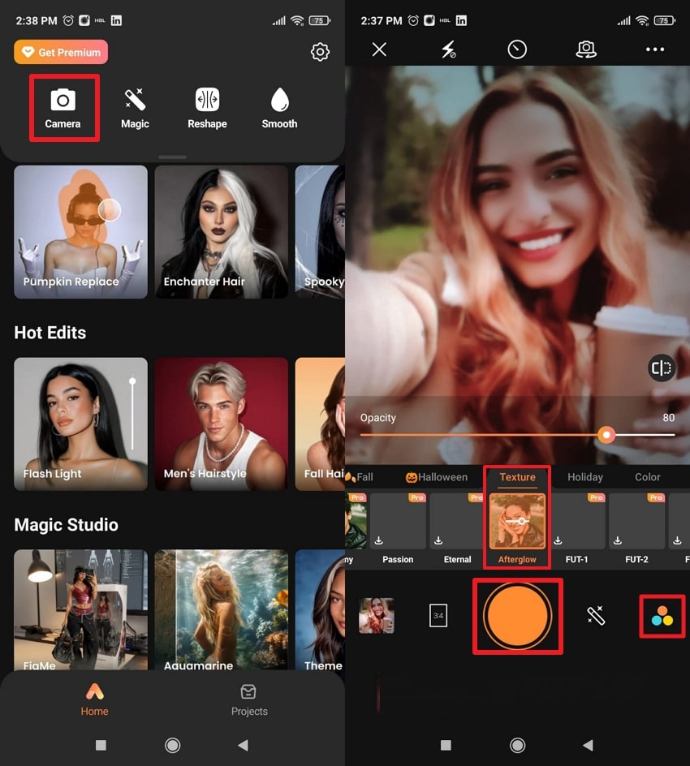This screenshot has height=766, width=690.
Task: Open the Men's Hairstyle hot edit
Action: pos(222,424)
